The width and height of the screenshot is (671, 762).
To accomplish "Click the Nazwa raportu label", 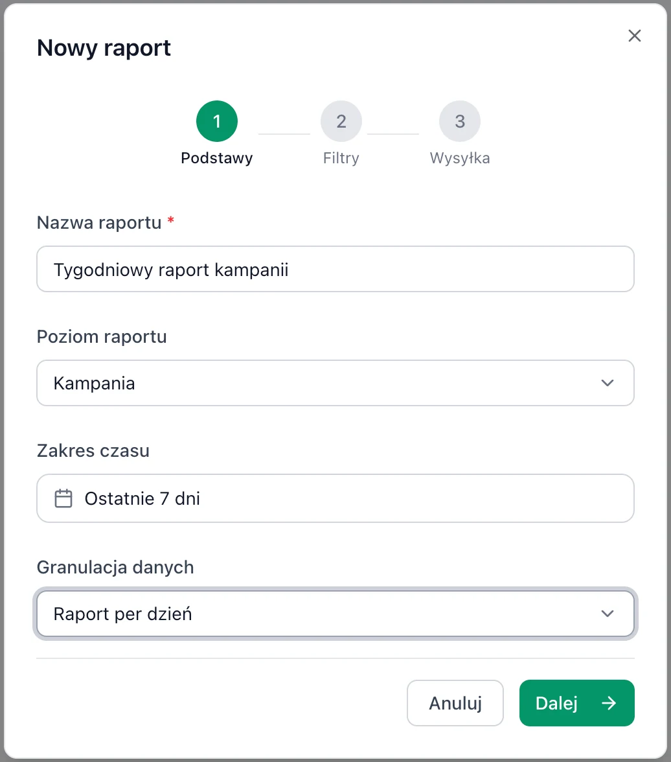I will [99, 223].
